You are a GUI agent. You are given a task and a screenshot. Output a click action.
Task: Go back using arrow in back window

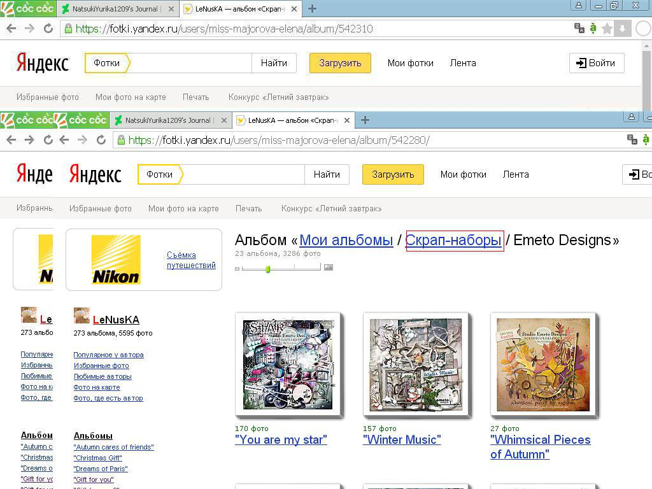click(x=11, y=28)
